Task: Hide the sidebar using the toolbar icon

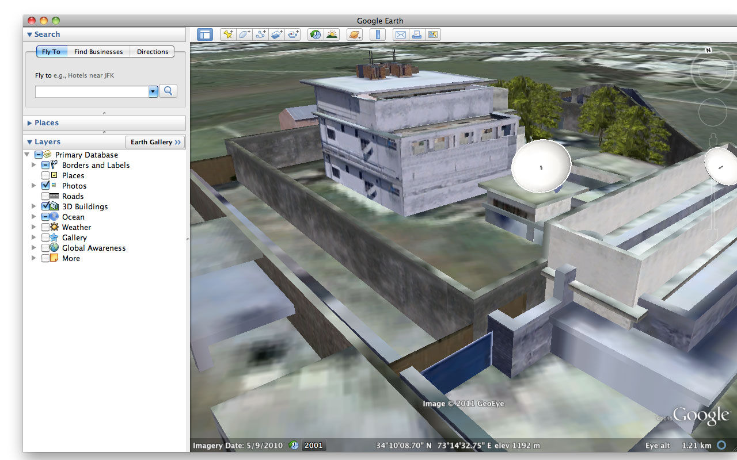Action: click(x=206, y=34)
